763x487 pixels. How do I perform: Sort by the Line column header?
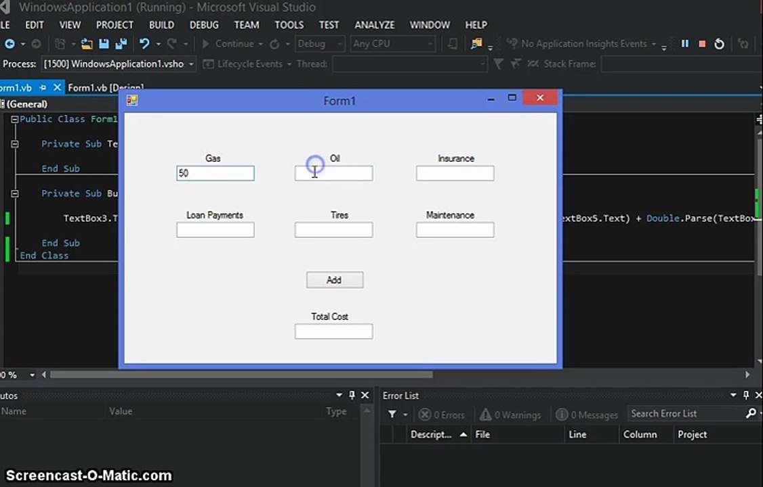point(591,434)
